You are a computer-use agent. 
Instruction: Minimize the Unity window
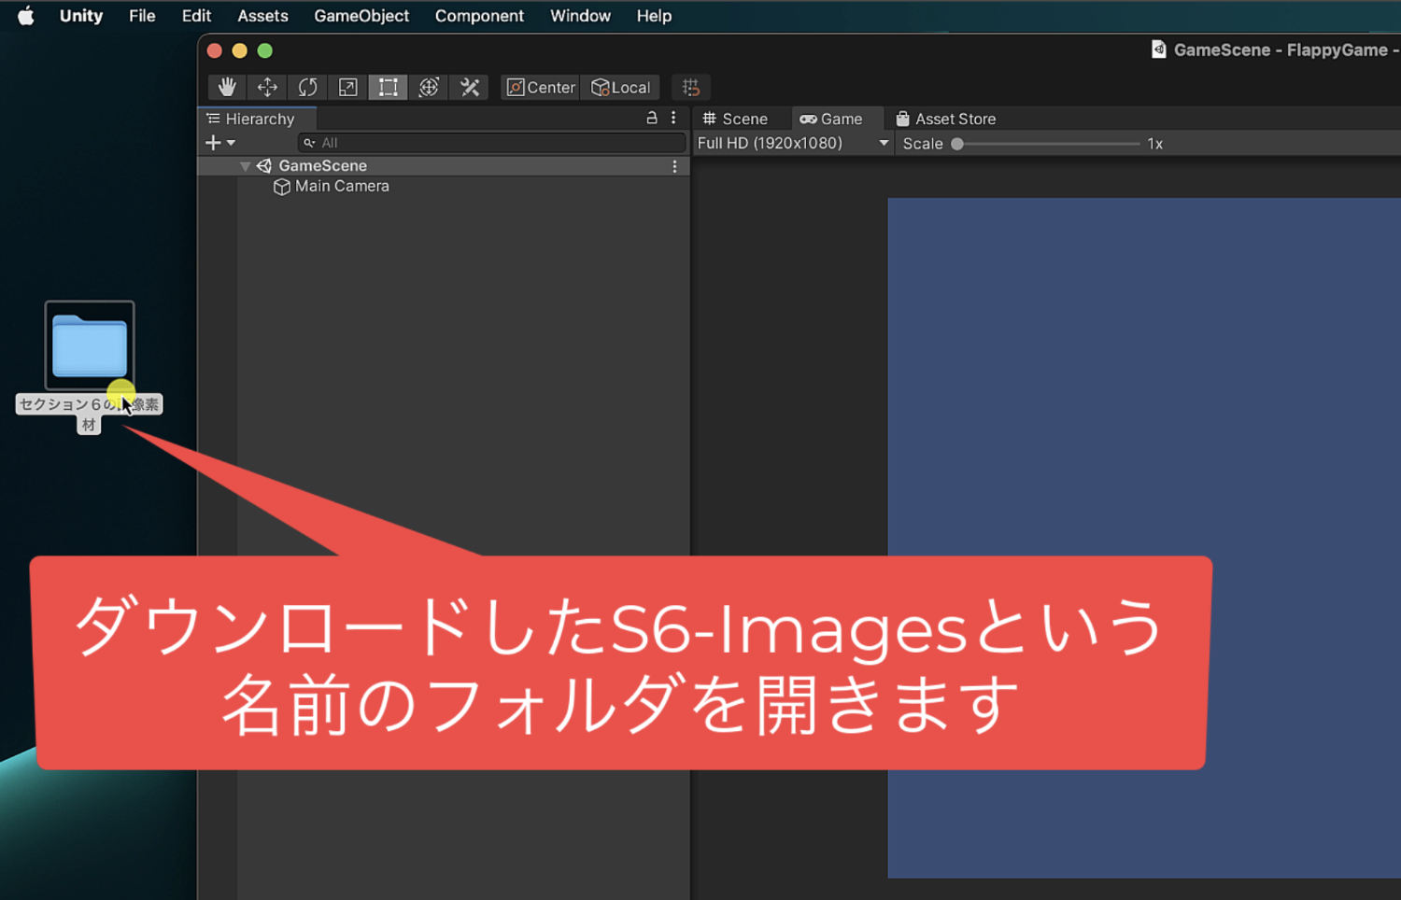coord(239,50)
